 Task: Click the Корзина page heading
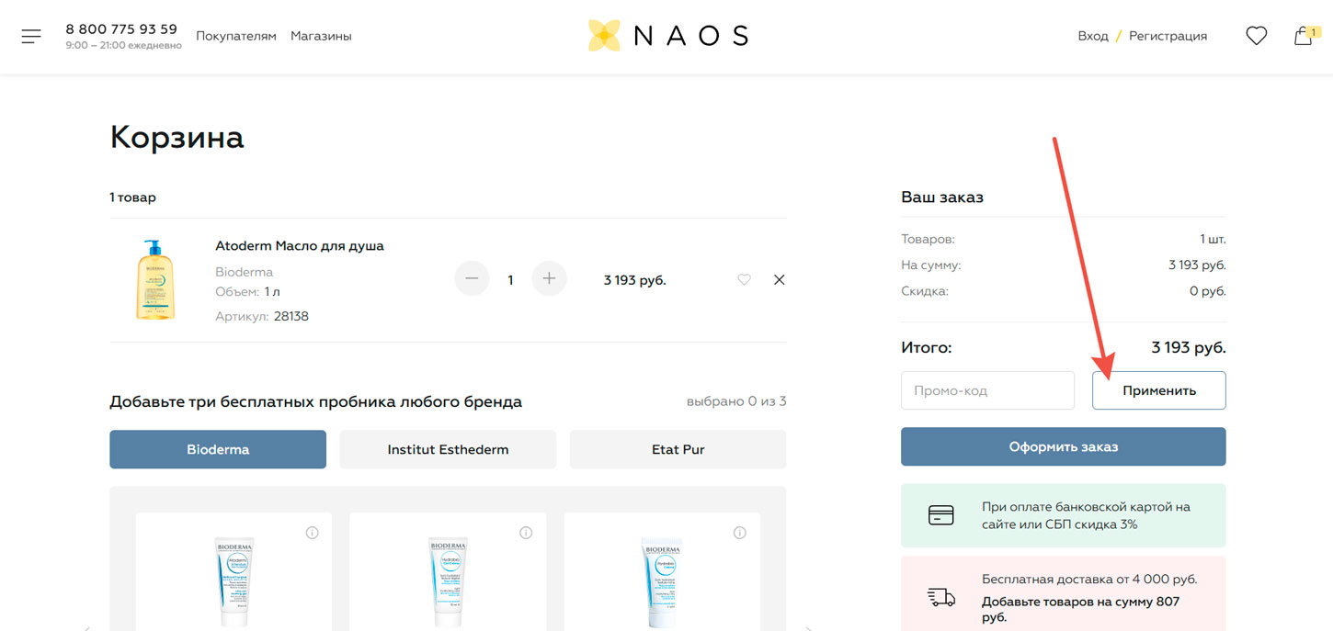click(x=177, y=137)
